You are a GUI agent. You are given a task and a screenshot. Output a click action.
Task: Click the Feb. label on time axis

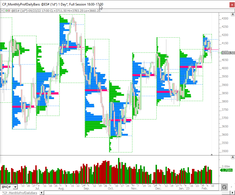[x=205, y=188]
